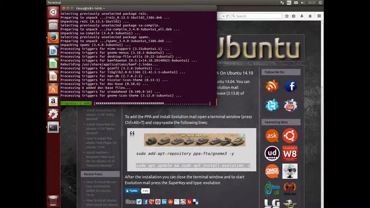Visit the W8 site icon
The image size is (370, 208).
click(290, 153)
